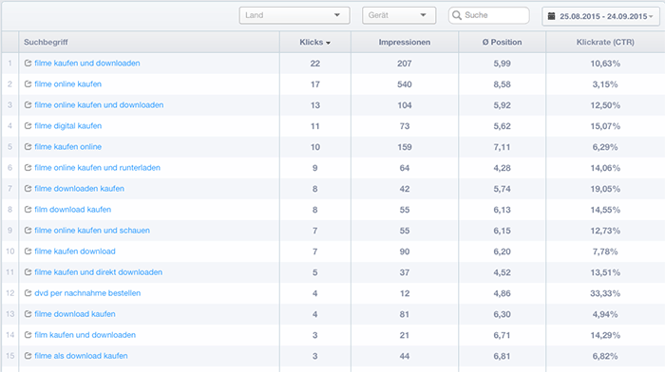Open keyword 'filme online kaufen und runterladen'
Viewport: 665px width, 372px height.
98,167
